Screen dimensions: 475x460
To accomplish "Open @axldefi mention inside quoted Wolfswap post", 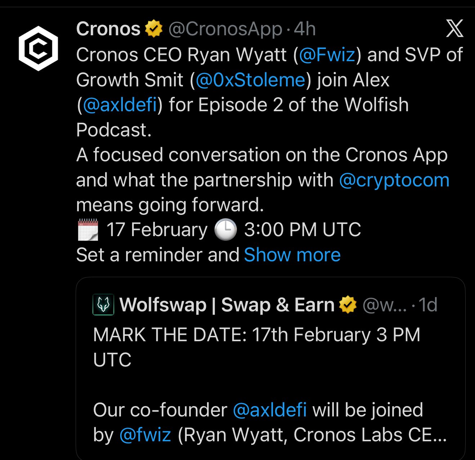I will pyautogui.click(x=270, y=410).
